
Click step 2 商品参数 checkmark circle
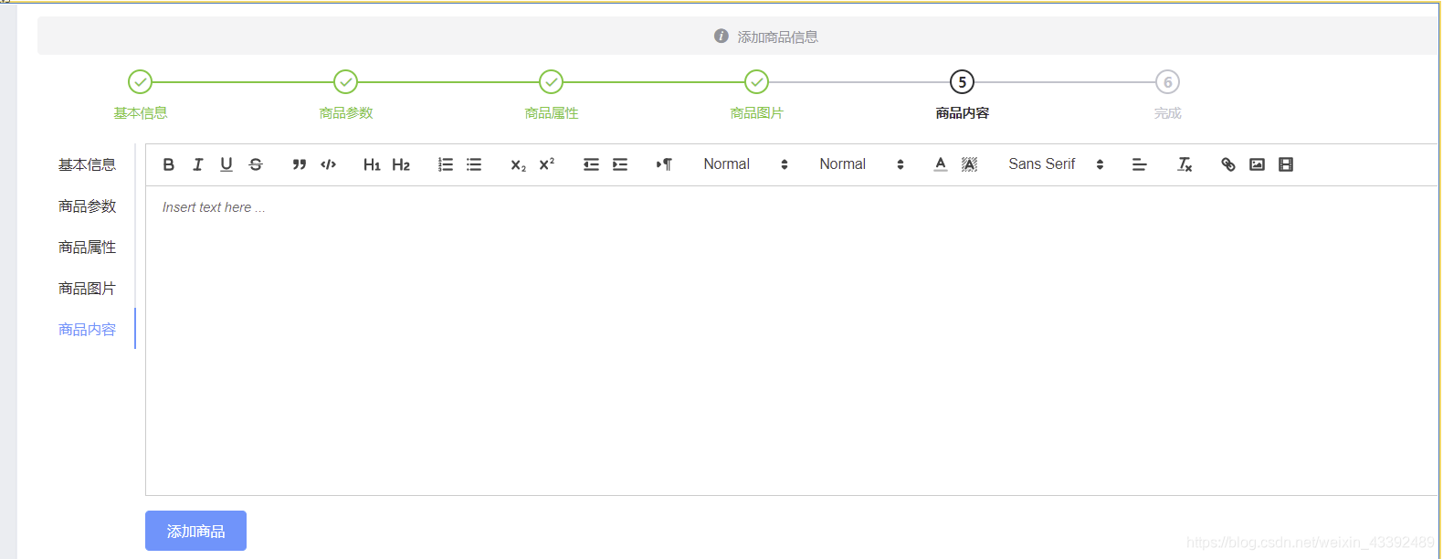[x=345, y=82]
